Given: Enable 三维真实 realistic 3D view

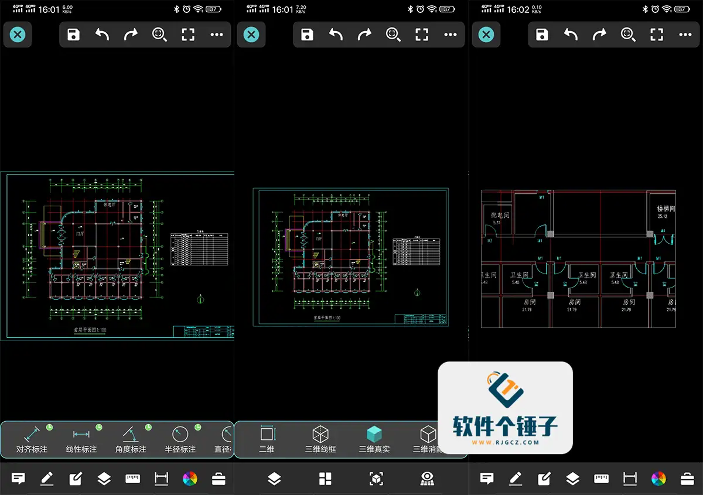Looking at the screenshot, I should coord(374,439).
